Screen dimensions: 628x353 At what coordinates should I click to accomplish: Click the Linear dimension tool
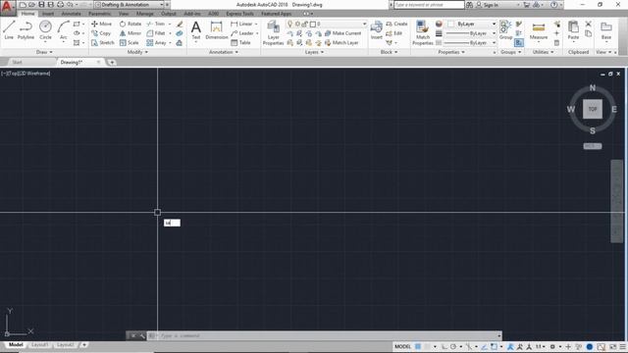[x=241, y=24]
